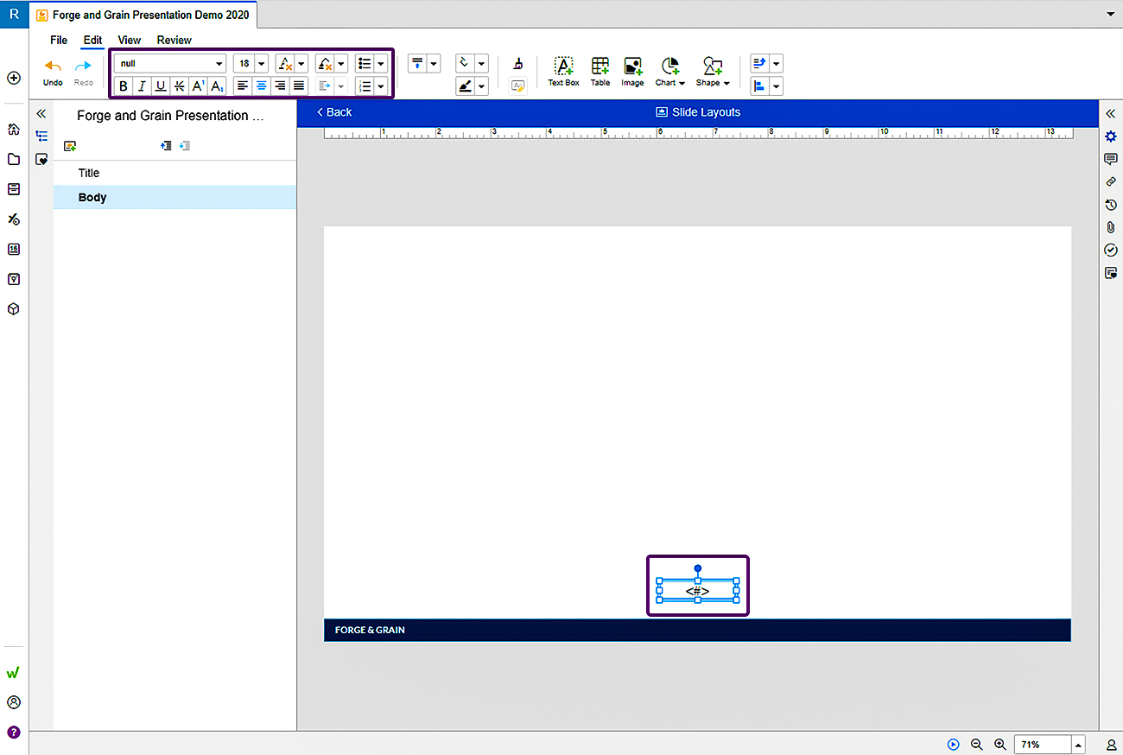Open the version History panel

click(1112, 205)
